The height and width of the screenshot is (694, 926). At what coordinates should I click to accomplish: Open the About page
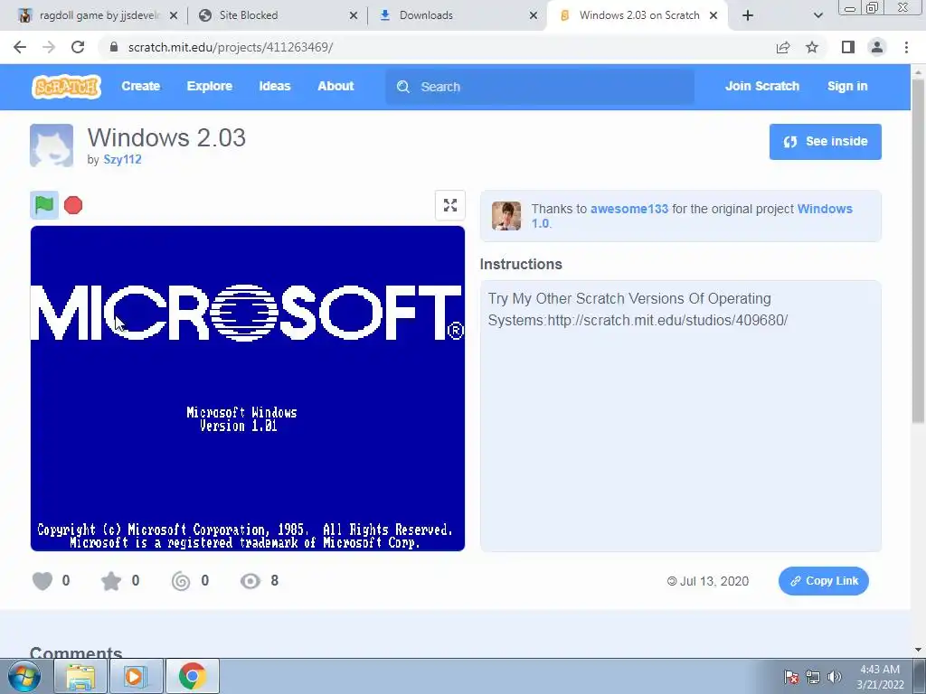point(335,86)
